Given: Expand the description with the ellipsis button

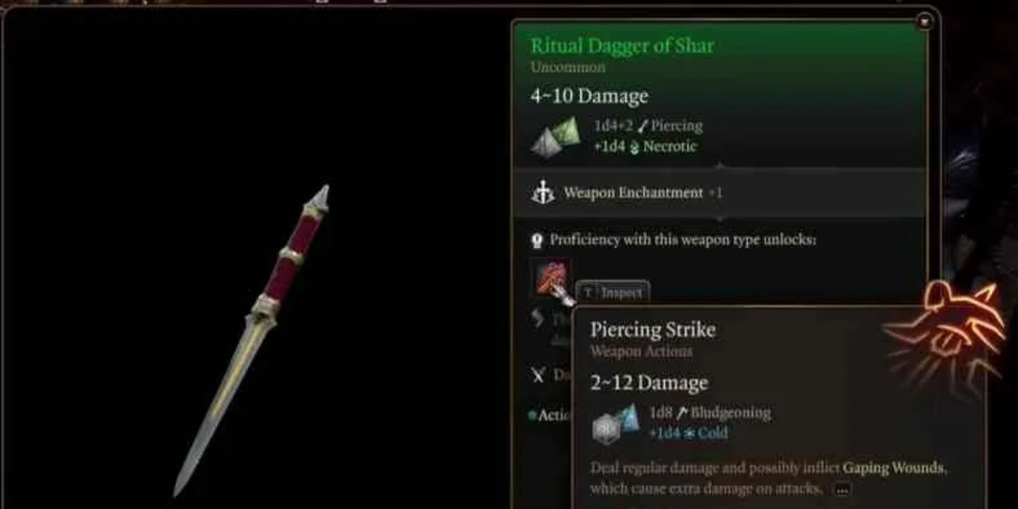Looking at the screenshot, I should pyautogui.click(x=842, y=490).
